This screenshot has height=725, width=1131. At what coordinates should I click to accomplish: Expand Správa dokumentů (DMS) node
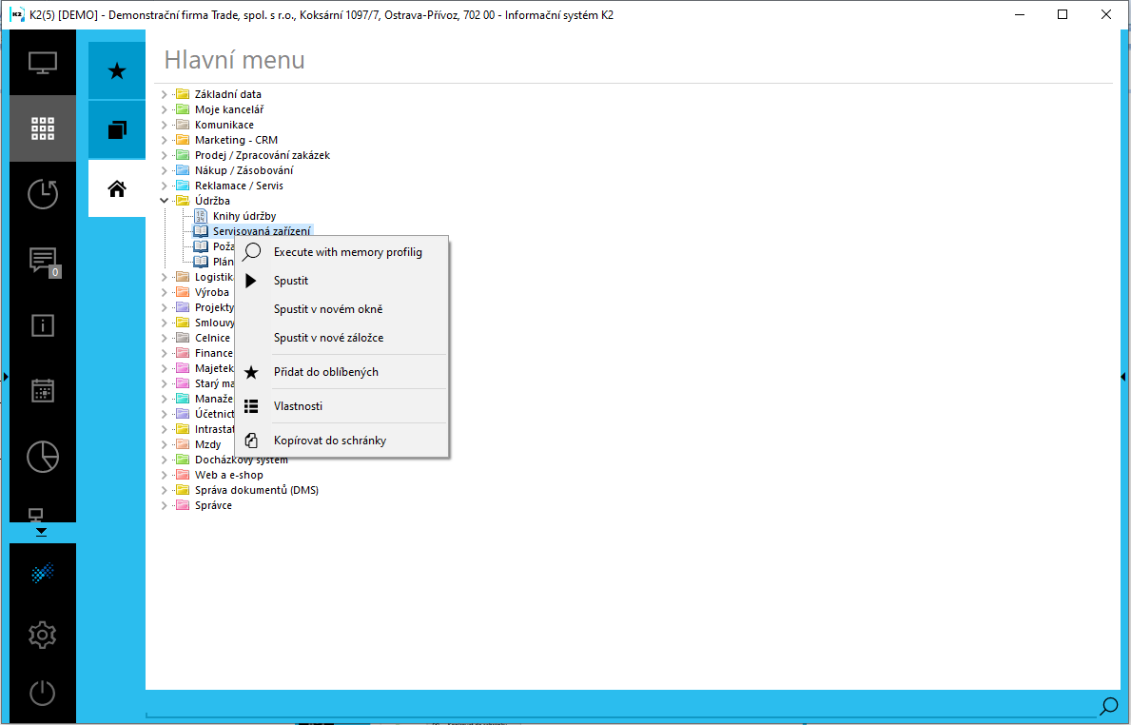[x=165, y=491]
